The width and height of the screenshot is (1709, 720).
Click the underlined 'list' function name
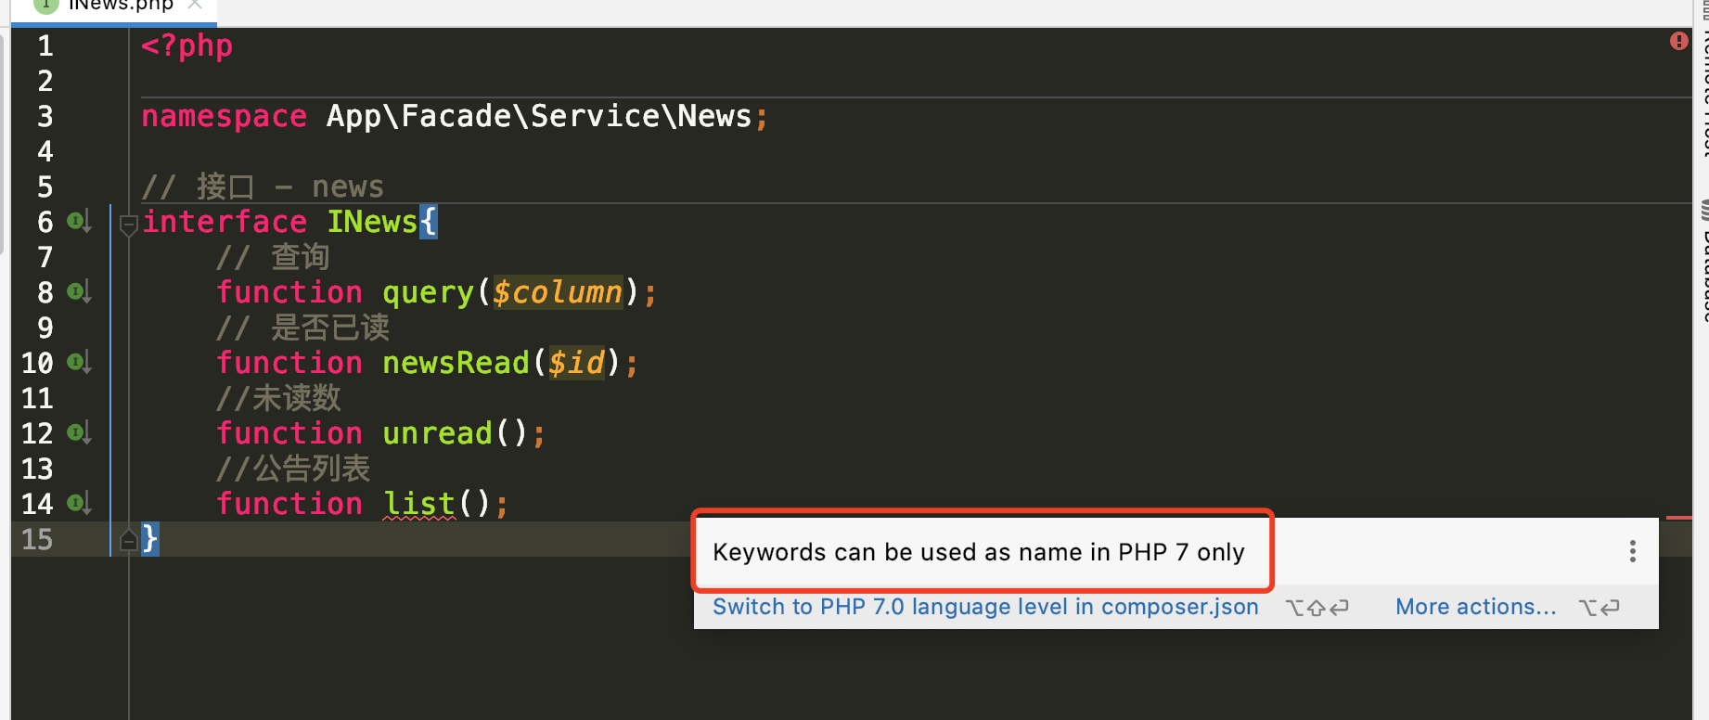tap(419, 504)
